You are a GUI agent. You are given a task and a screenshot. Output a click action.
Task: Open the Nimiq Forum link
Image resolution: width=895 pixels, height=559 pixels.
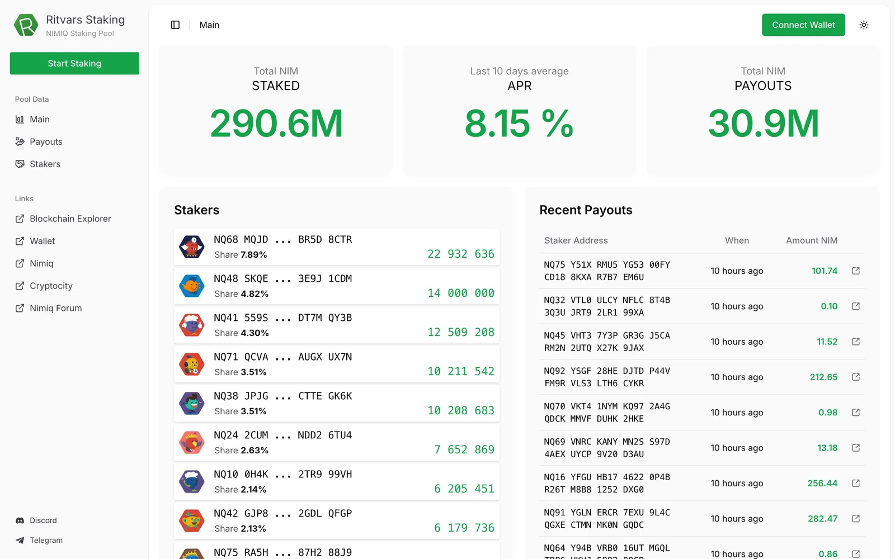click(x=74, y=308)
